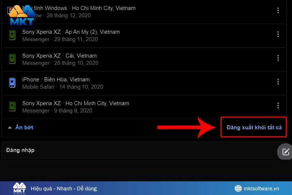The width and height of the screenshot is (292, 195).
Task: Click the mktsoftware.vn website link
Action: tap(262, 188)
